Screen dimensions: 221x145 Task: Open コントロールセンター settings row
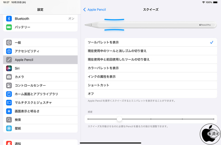coord(40,86)
